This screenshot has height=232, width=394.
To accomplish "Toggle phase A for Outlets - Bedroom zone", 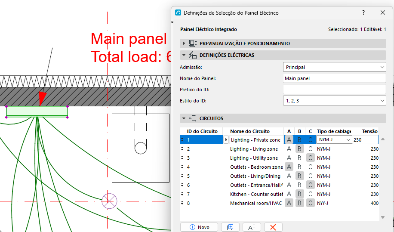I will pyautogui.click(x=289, y=167).
